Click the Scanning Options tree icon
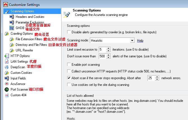This screenshot has width=188, height=120. pos(7,11)
